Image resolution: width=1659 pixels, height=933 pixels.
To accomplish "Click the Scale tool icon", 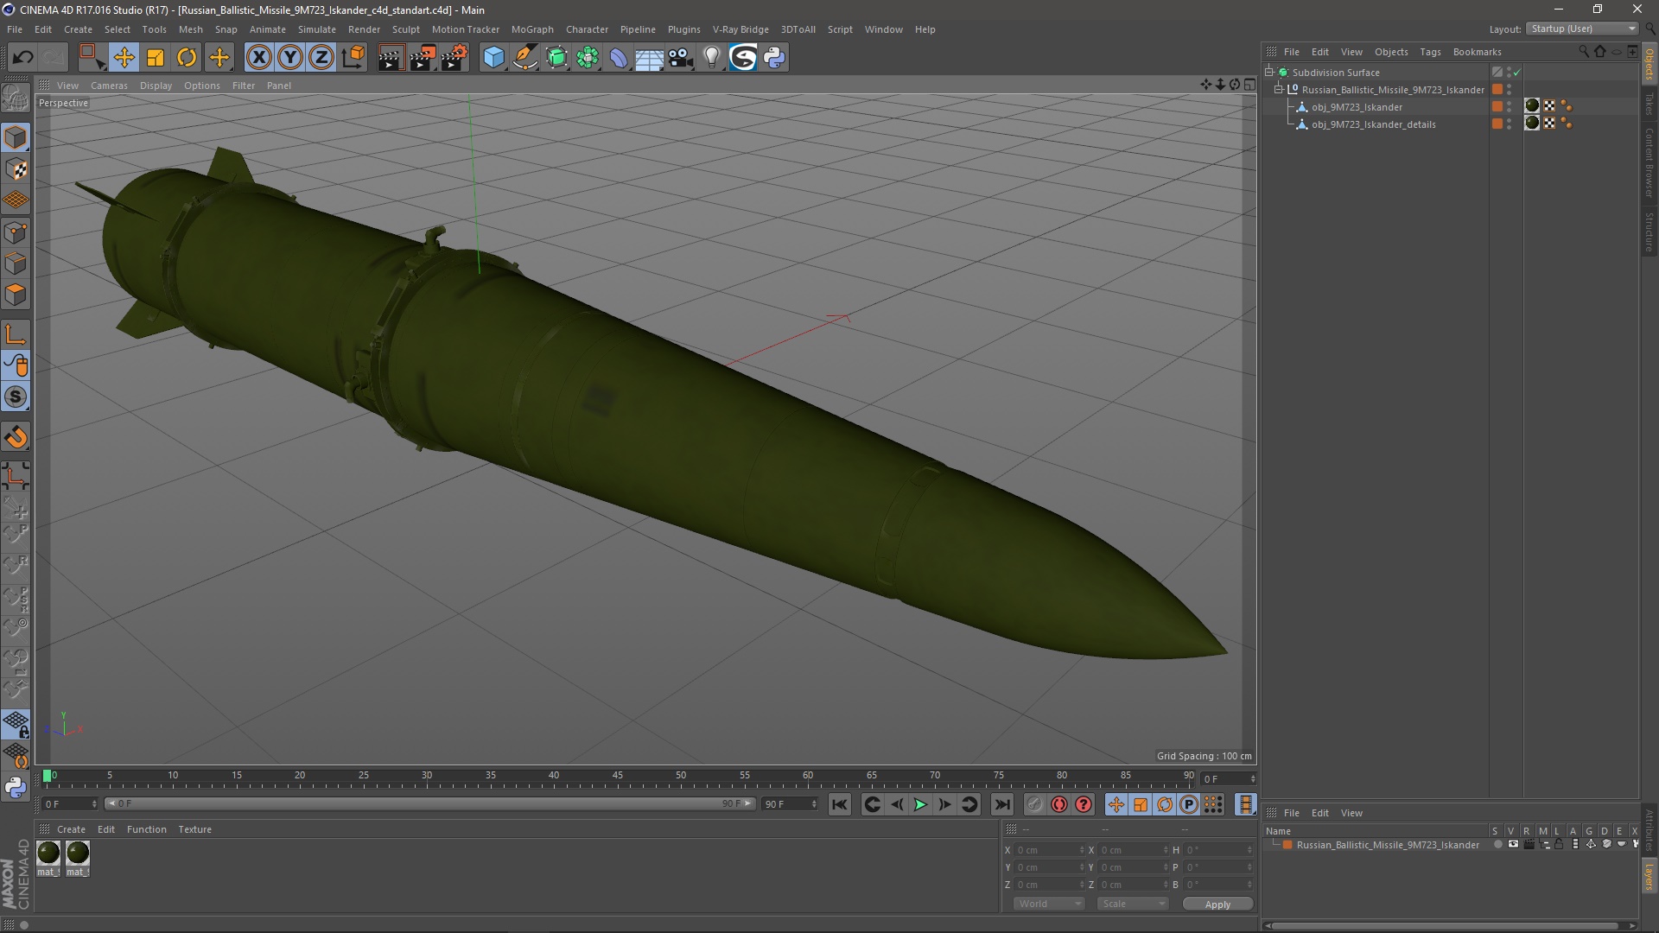I will (x=156, y=58).
